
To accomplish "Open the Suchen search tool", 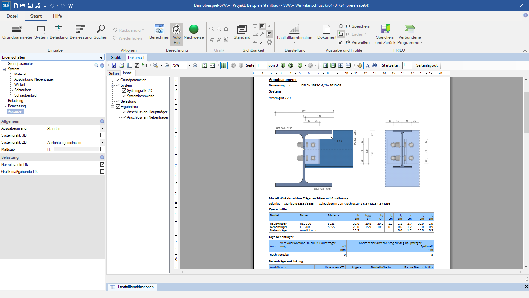I will (101, 32).
